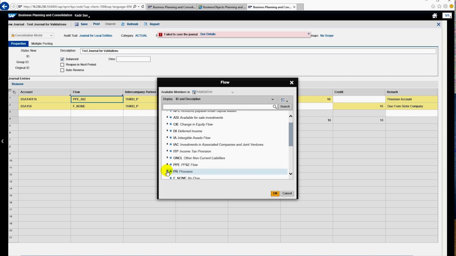Enable the Auto Reverse checkbox

pos(62,70)
